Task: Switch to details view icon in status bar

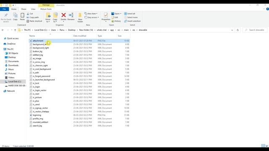Action: 263,146
